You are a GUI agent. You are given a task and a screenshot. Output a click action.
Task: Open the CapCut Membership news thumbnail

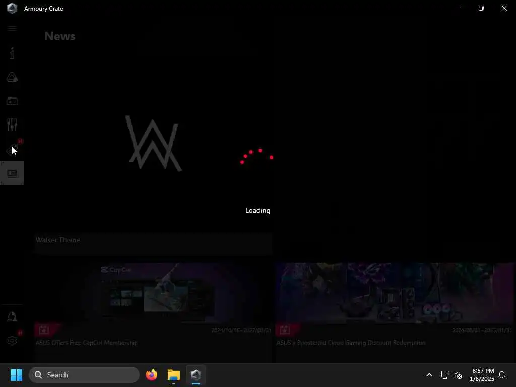pyautogui.click(x=153, y=293)
